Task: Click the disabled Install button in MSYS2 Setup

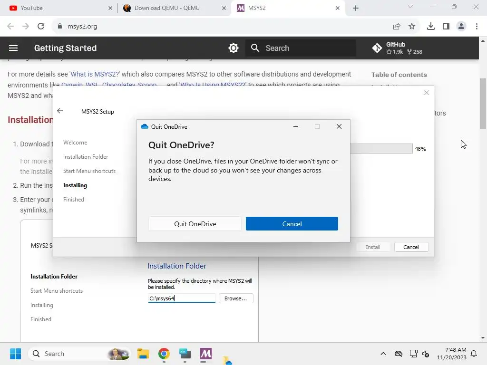Action: pos(373,247)
